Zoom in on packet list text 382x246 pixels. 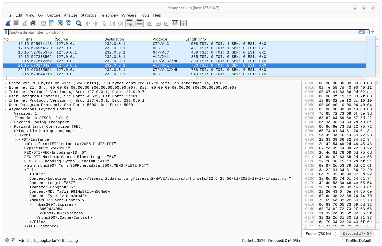click(150, 23)
